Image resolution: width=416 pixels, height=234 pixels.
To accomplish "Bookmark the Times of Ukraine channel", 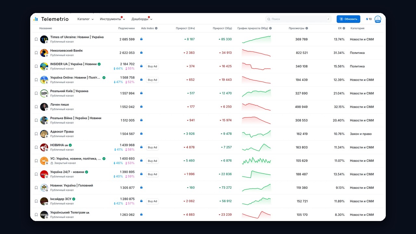I will pos(36,39).
